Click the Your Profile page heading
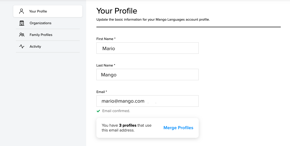The height and width of the screenshot is (146, 290). coord(117,11)
